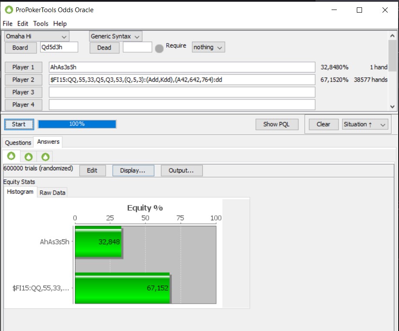Click the Player 4 button

click(23, 105)
